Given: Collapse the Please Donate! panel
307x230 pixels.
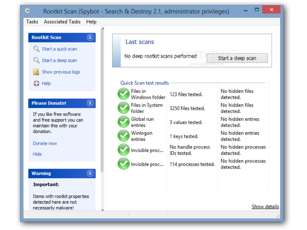Looking at the screenshot, I should pyautogui.click(x=90, y=103).
